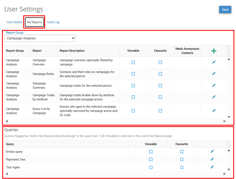Viewport: 236px width, 179px height.
Task: Click the green plus add report icon
Action: click(x=214, y=51)
